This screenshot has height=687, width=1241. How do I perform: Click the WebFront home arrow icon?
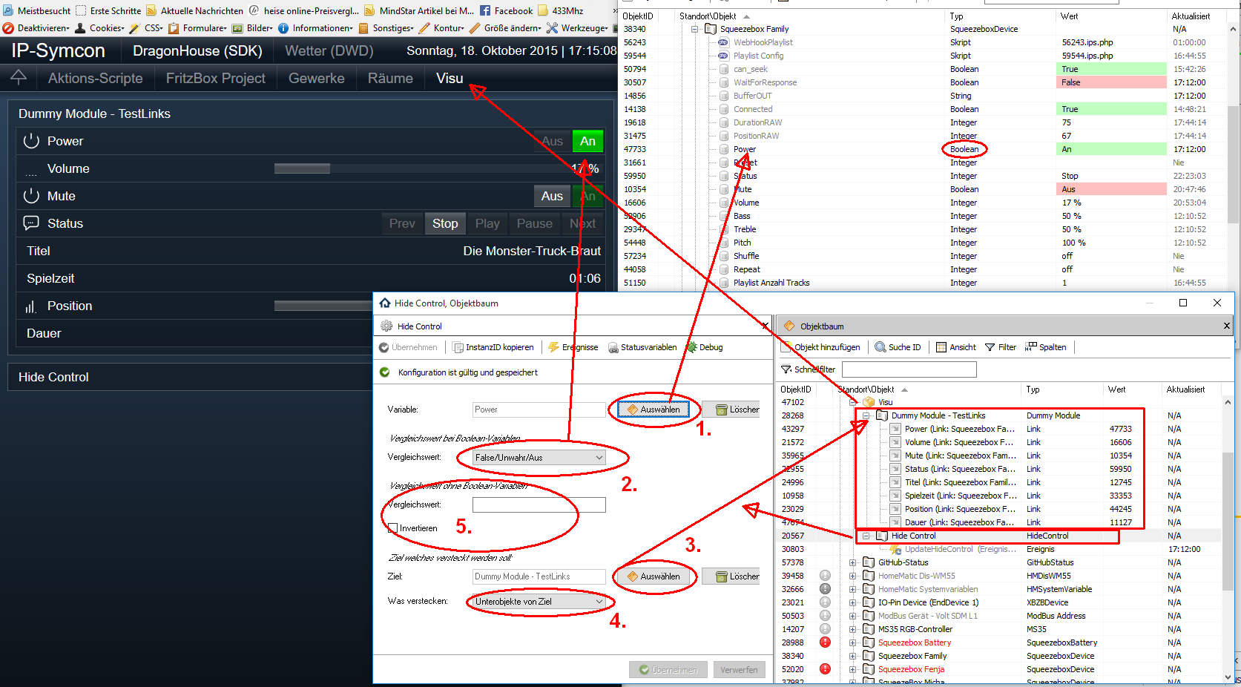[19, 76]
